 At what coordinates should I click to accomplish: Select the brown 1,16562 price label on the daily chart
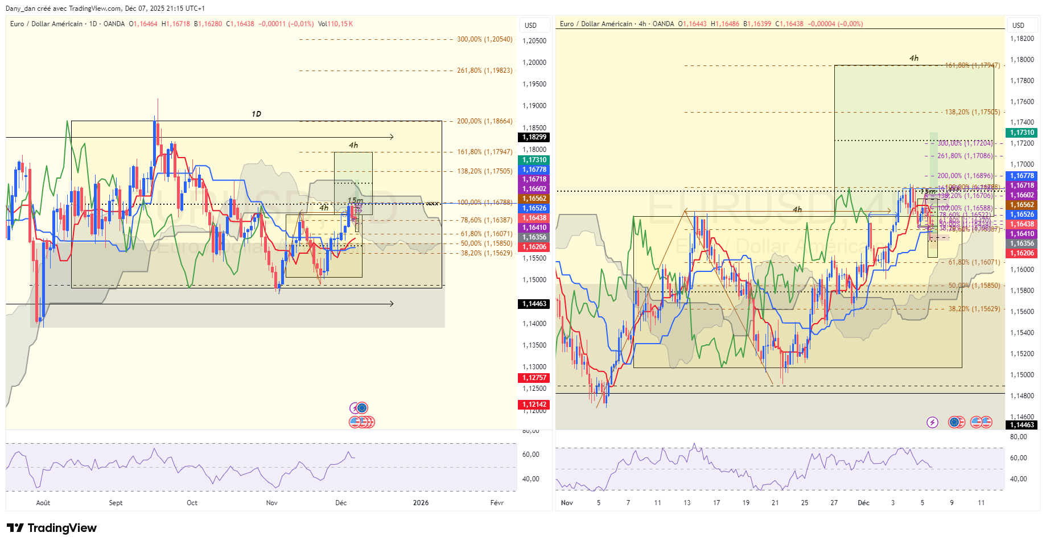(534, 199)
